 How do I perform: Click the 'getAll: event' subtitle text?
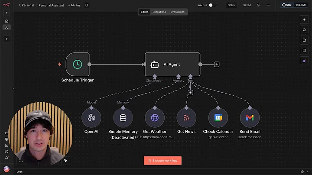click(x=218, y=137)
